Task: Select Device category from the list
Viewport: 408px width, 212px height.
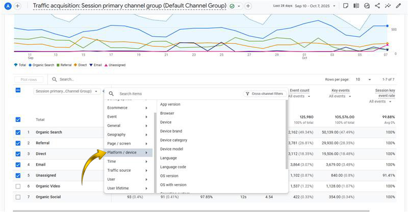Action: coord(173,140)
